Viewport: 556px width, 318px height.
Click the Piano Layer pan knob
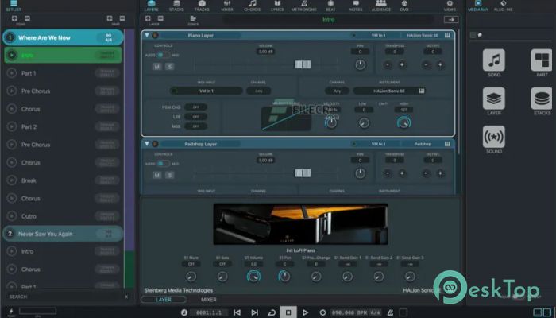click(361, 64)
